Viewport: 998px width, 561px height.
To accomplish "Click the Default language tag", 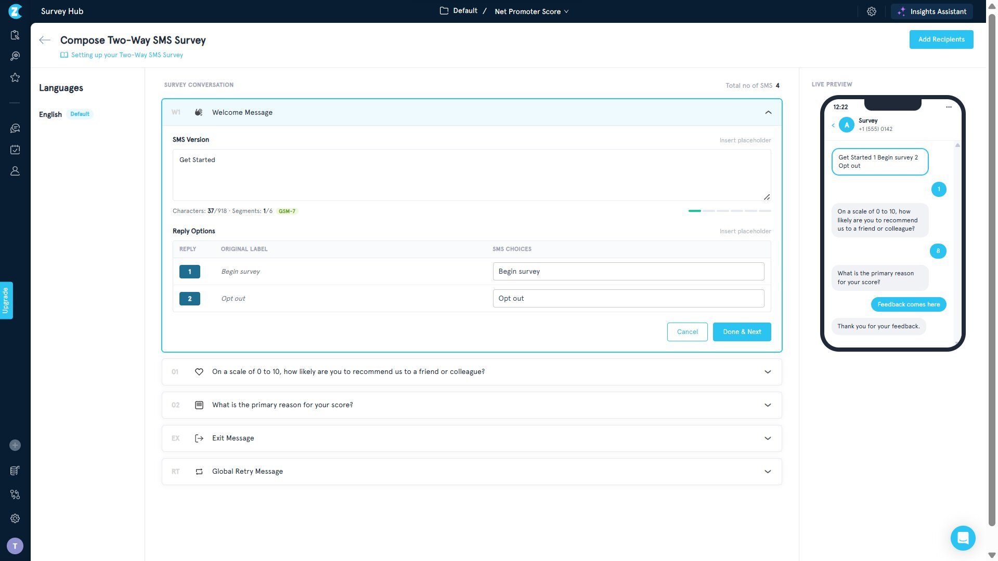I will pyautogui.click(x=80, y=114).
